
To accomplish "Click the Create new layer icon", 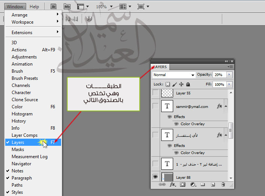I will (213, 184).
